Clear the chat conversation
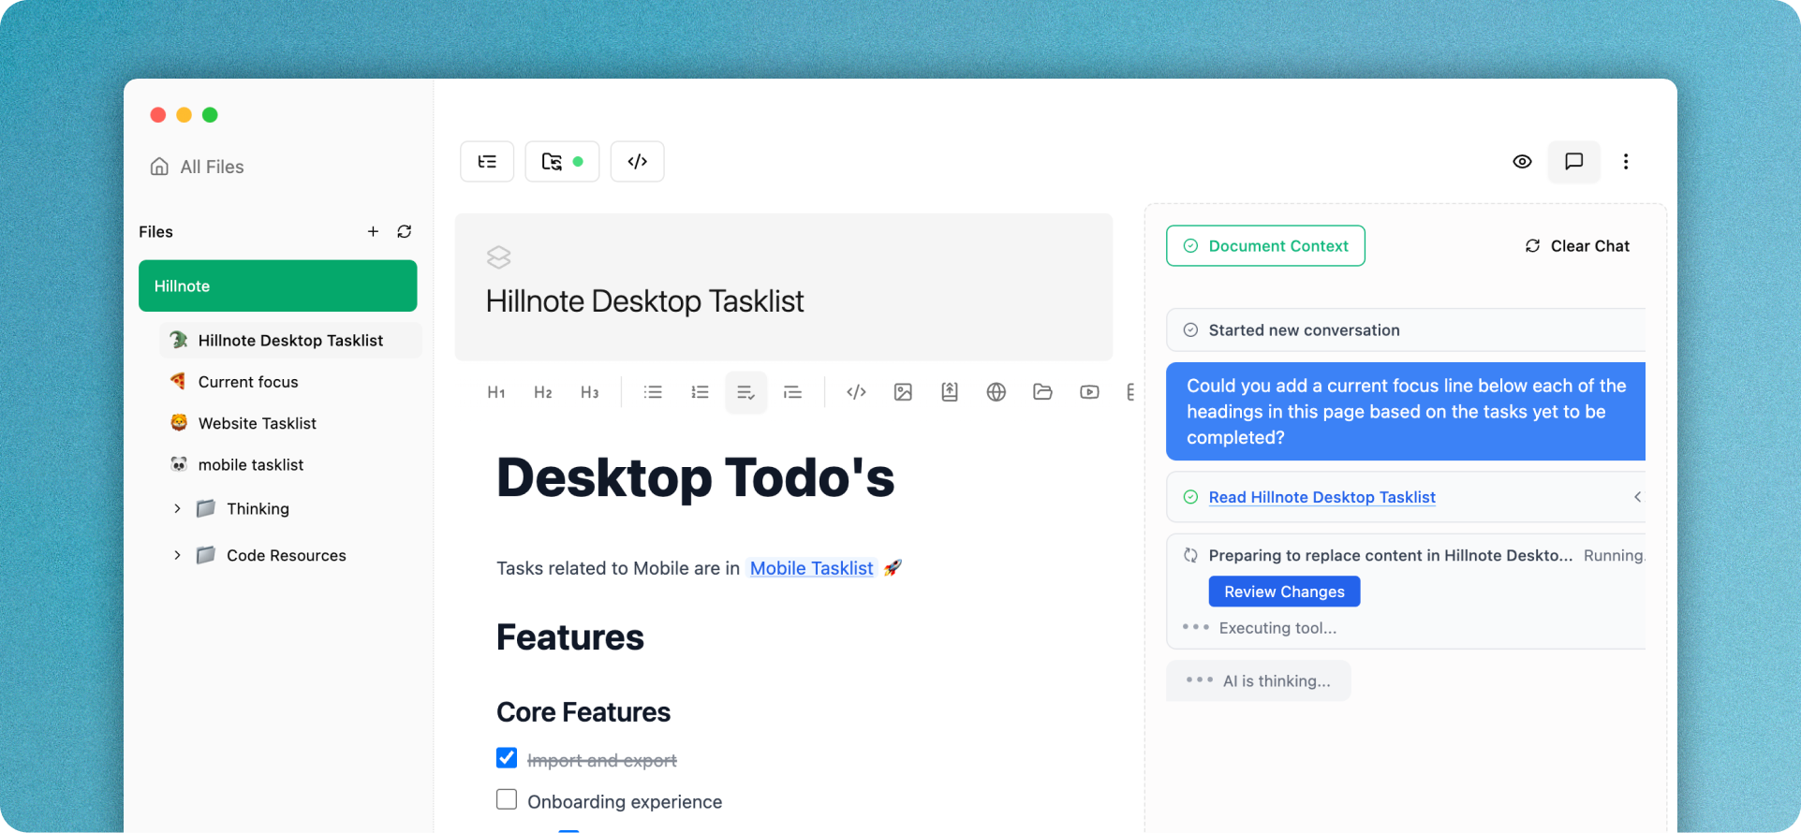This screenshot has height=833, width=1801. [x=1577, y=245]
